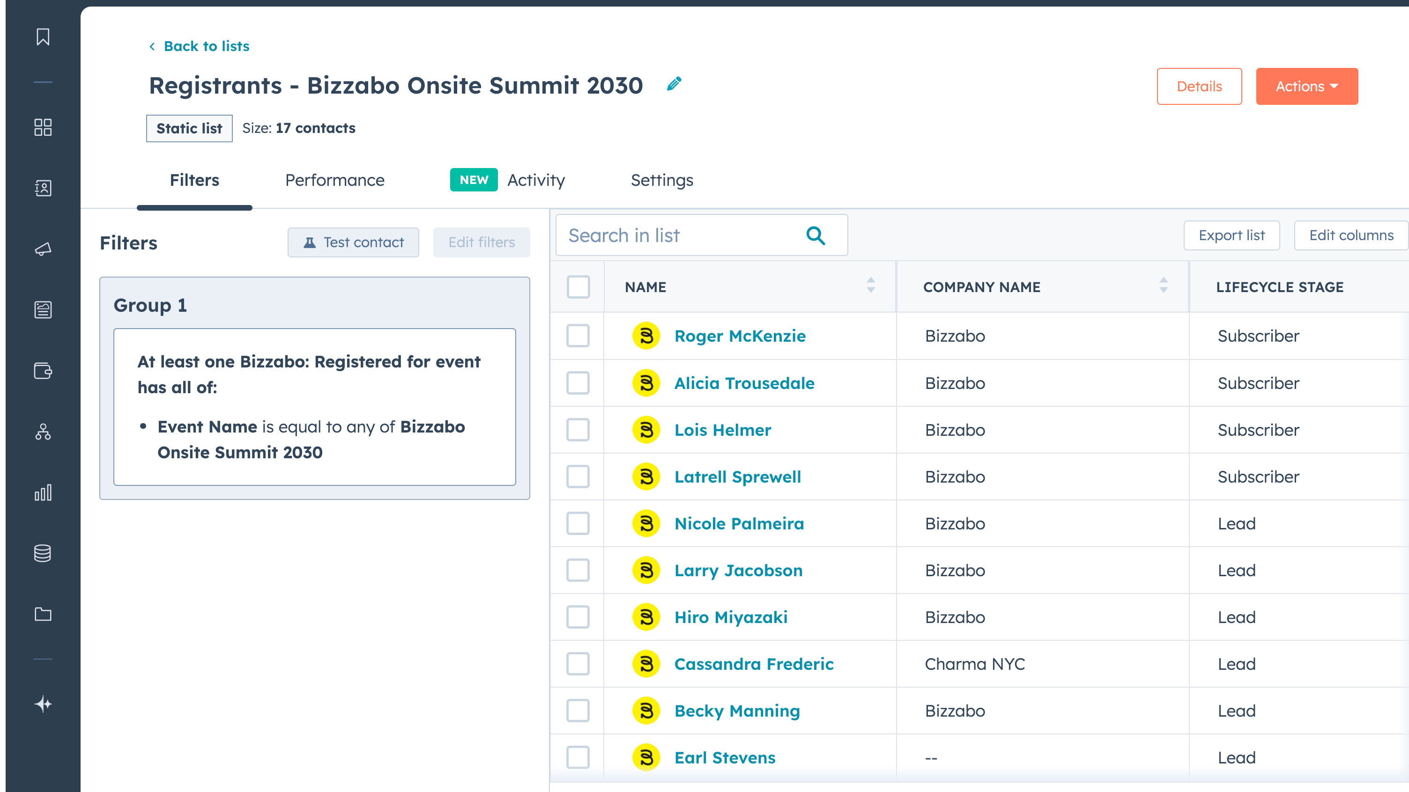Open the contacts sidebar icon
The width and height of the screenshot is (1409, 792).
coord(43,188)
